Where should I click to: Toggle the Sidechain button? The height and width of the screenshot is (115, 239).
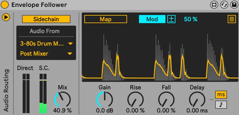(x=46, y=19)
